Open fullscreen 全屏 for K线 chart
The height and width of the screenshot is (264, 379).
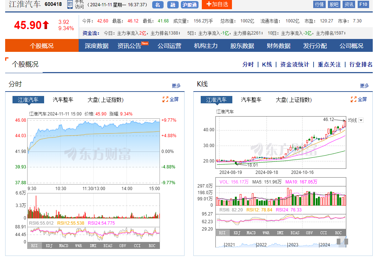click(x=359, y=99)
